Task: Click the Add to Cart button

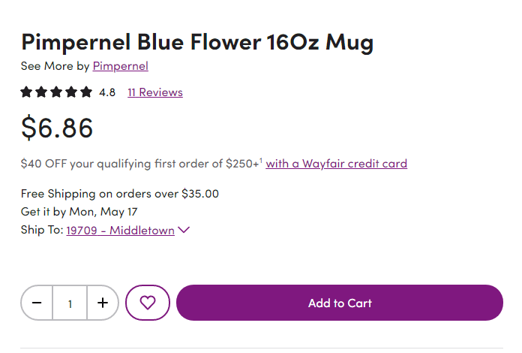Action: tap(339, 303)
